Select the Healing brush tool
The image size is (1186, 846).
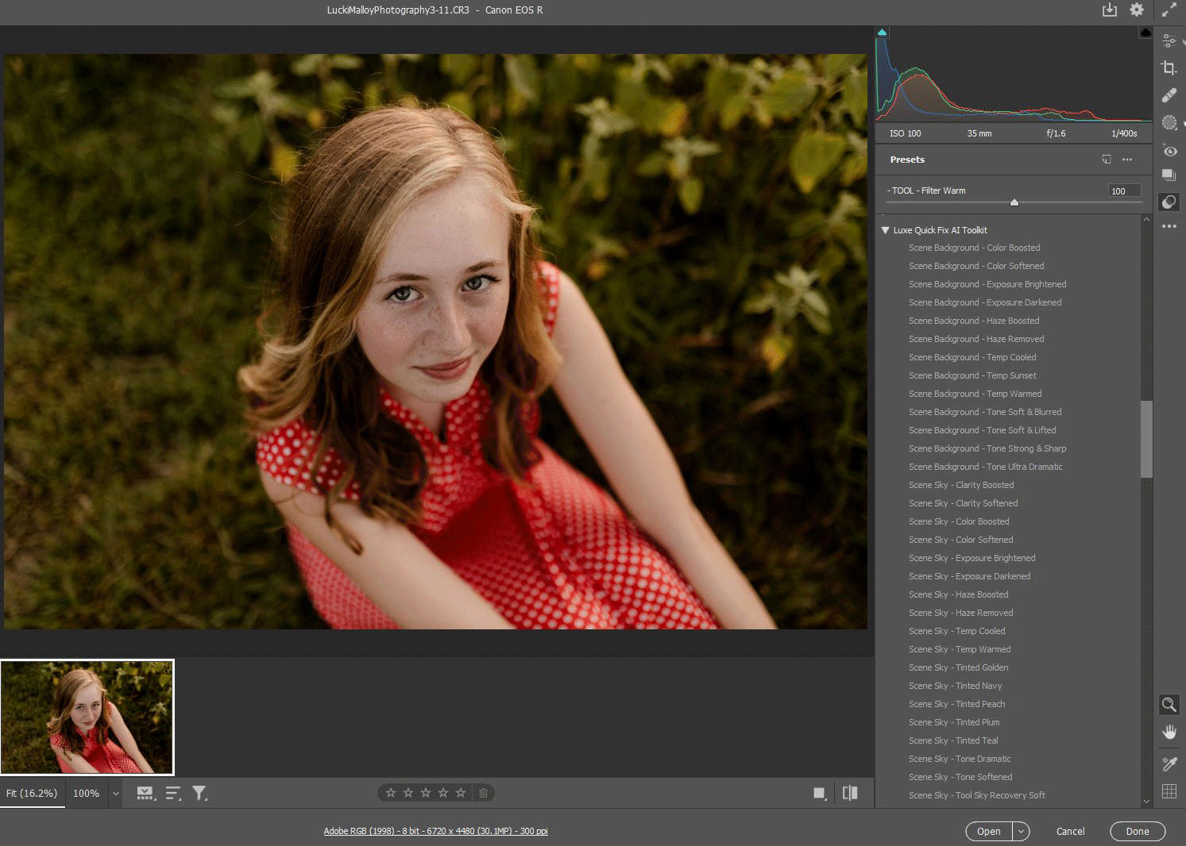pyautogui.click(x=1169, y=95)
